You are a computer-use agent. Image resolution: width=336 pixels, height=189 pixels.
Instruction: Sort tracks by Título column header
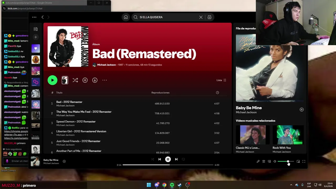click(x=59, y=92)
